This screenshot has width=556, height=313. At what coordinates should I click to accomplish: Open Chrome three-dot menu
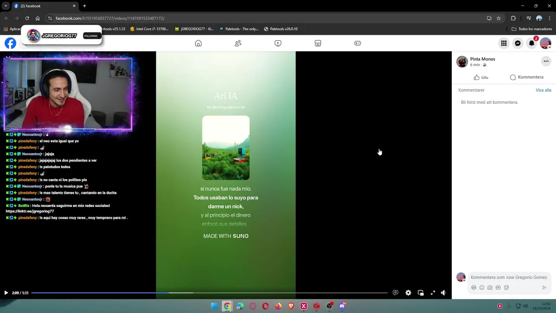[550, 18]
